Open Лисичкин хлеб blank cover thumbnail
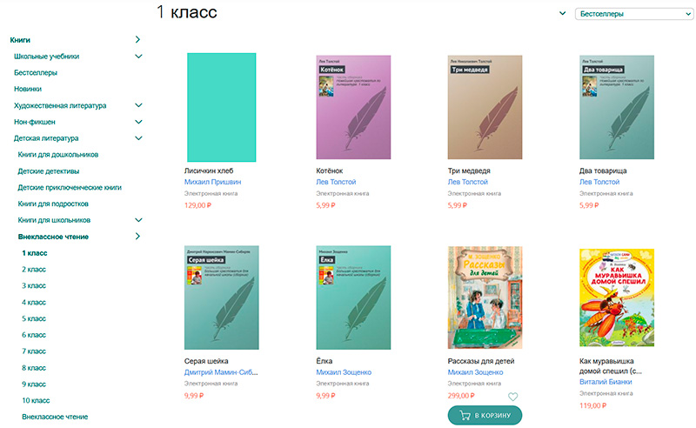This screenshot has width=696, height=428. [221, 107]
